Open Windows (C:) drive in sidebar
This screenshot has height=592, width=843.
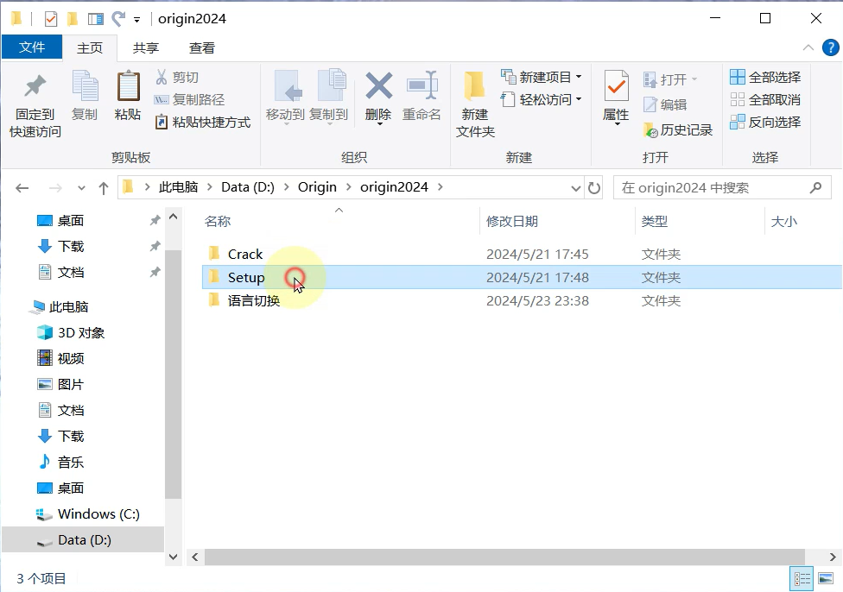point(98,514)
